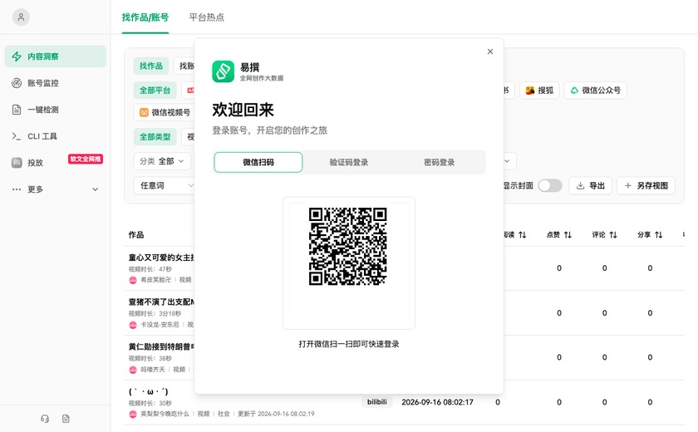Screen dimensions: 698x432
Task: Click the document icon at sidebar bottom
Action: point(66,419)
